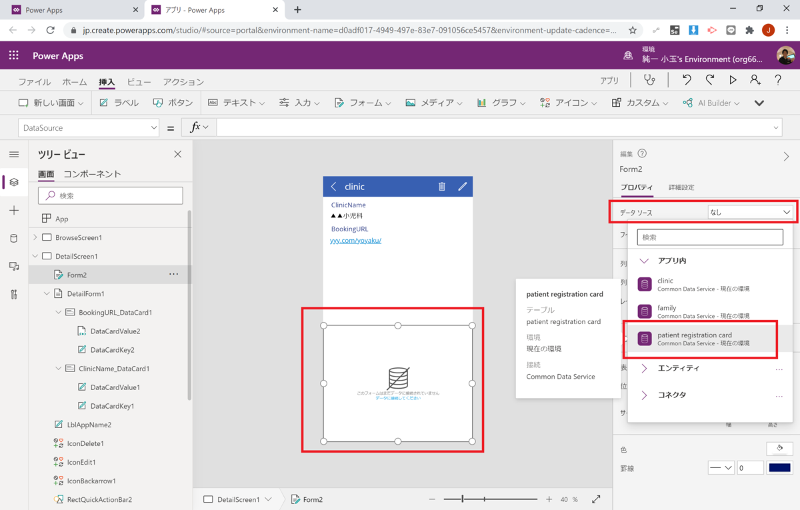Click the data source 検索 field
800x510 pixels.
(x=710, y=237)
